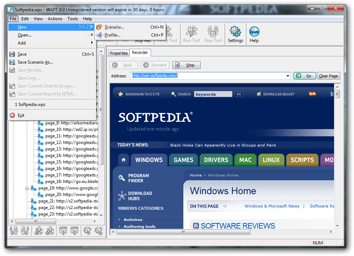Select page_20 in the scenario tree
Viewport: 354px width, 256px height.
(72, 195)
